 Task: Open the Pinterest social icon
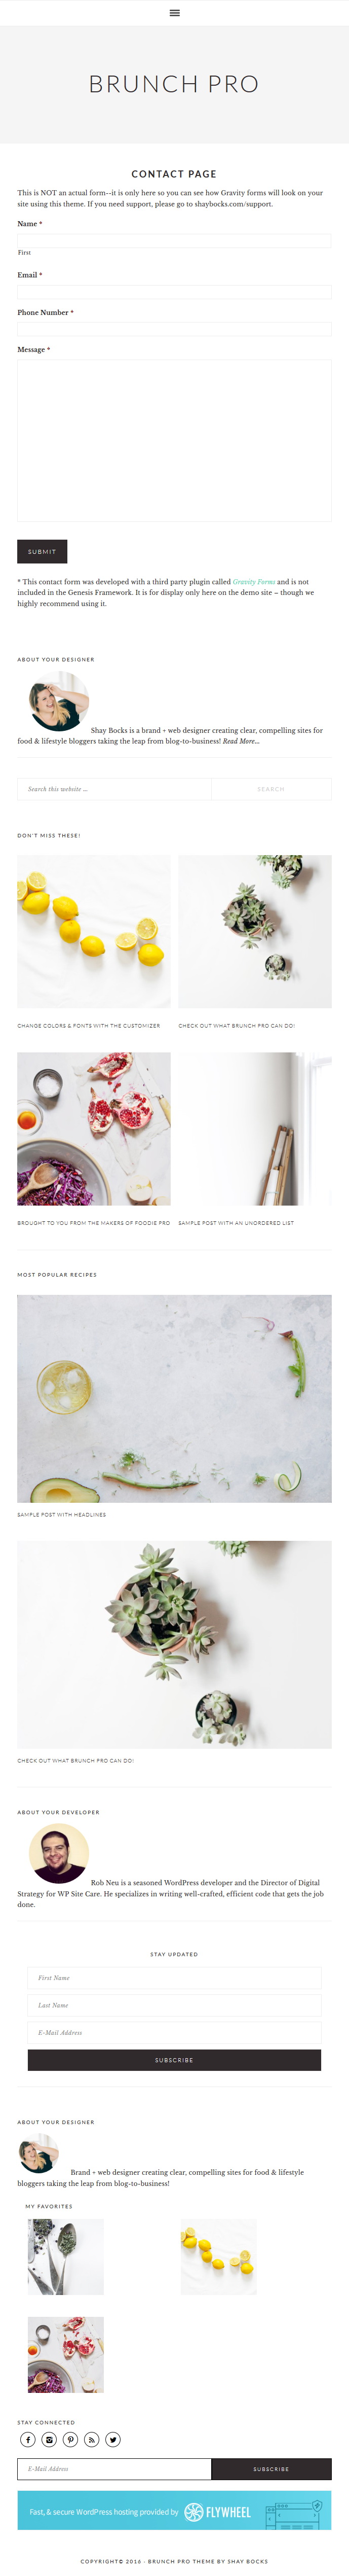pyautogui.click(x=70, y=2439)
